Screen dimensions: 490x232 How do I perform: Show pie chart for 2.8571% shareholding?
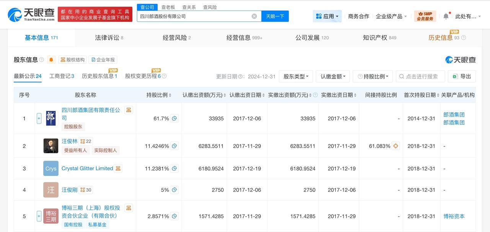click(x=175, y=216)
